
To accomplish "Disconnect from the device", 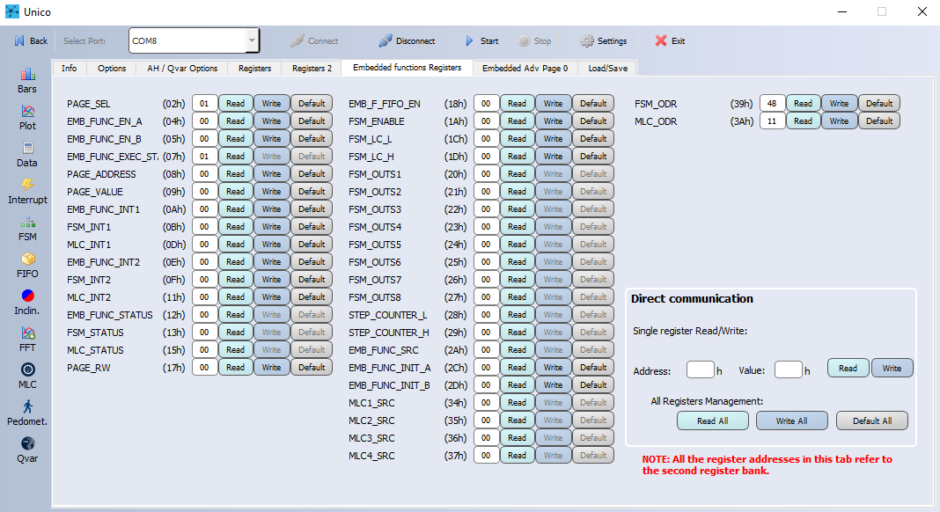I will pyautogui.click(x=407, y=40).
